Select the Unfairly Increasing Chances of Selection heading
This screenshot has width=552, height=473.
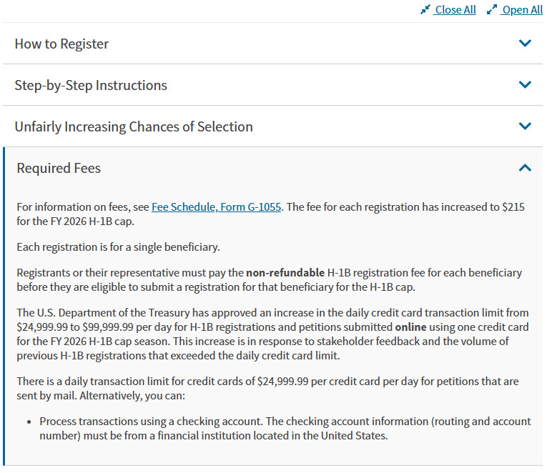coord(134,126)
